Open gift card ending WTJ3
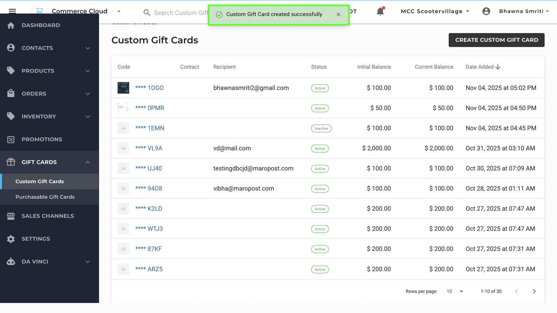The image size is (557, 313). coord(149,229)
